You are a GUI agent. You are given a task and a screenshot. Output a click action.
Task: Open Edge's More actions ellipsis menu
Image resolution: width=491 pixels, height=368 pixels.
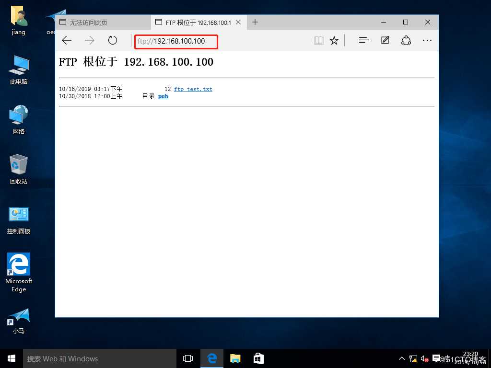point(427,40)
